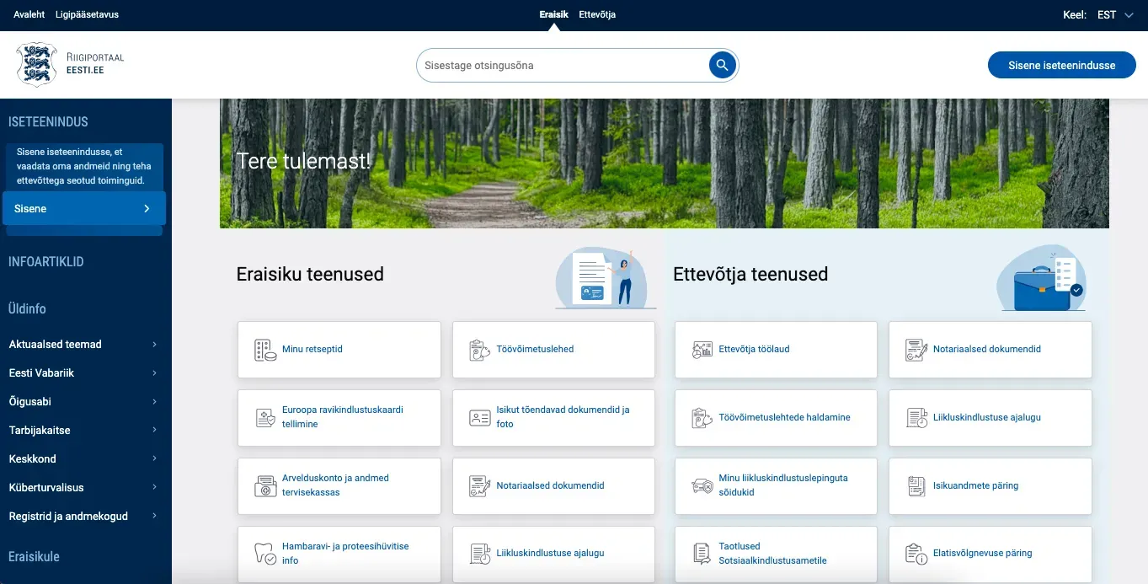Click the magnifying glass search icon

(x=722, y=65)
